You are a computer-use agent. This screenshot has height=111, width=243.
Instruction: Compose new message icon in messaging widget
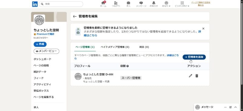pos(231,107)
